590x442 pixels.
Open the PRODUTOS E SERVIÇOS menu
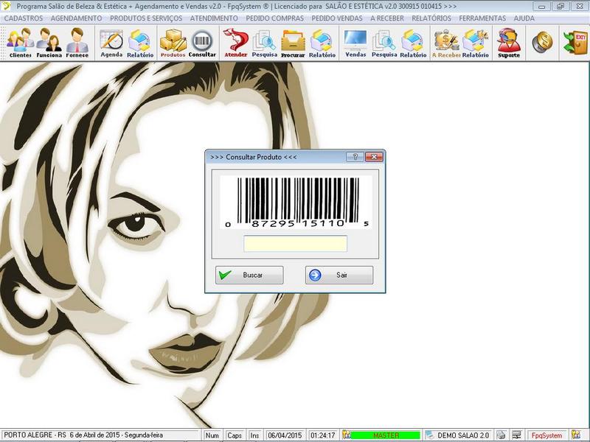pos(146,18)
